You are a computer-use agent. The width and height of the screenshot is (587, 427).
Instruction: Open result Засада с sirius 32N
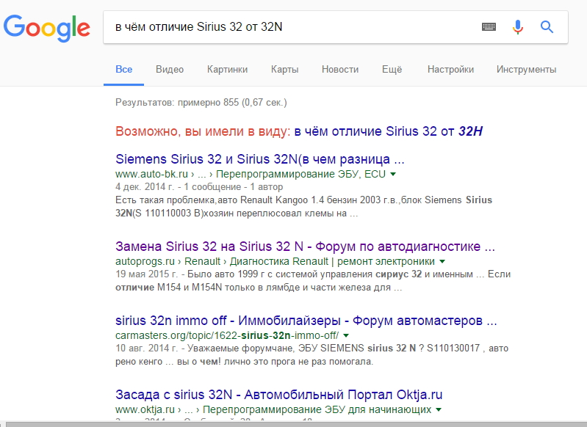tap(279, 395)
